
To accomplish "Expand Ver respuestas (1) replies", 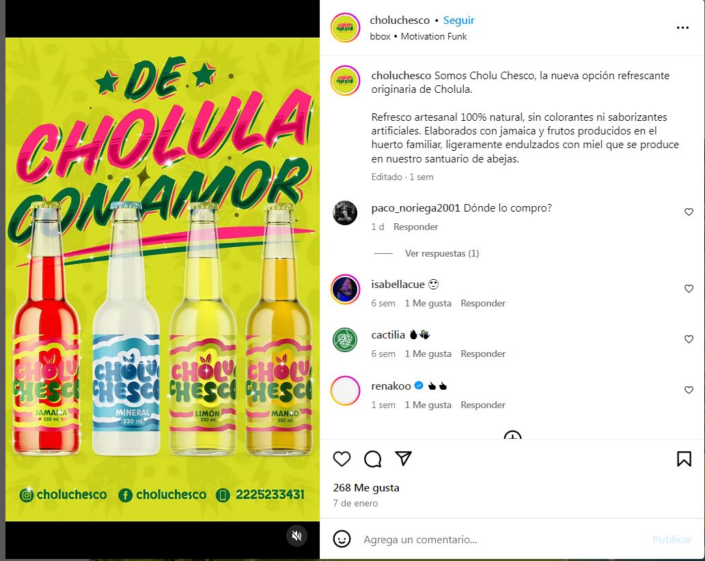I will click(x=441, y=253).
